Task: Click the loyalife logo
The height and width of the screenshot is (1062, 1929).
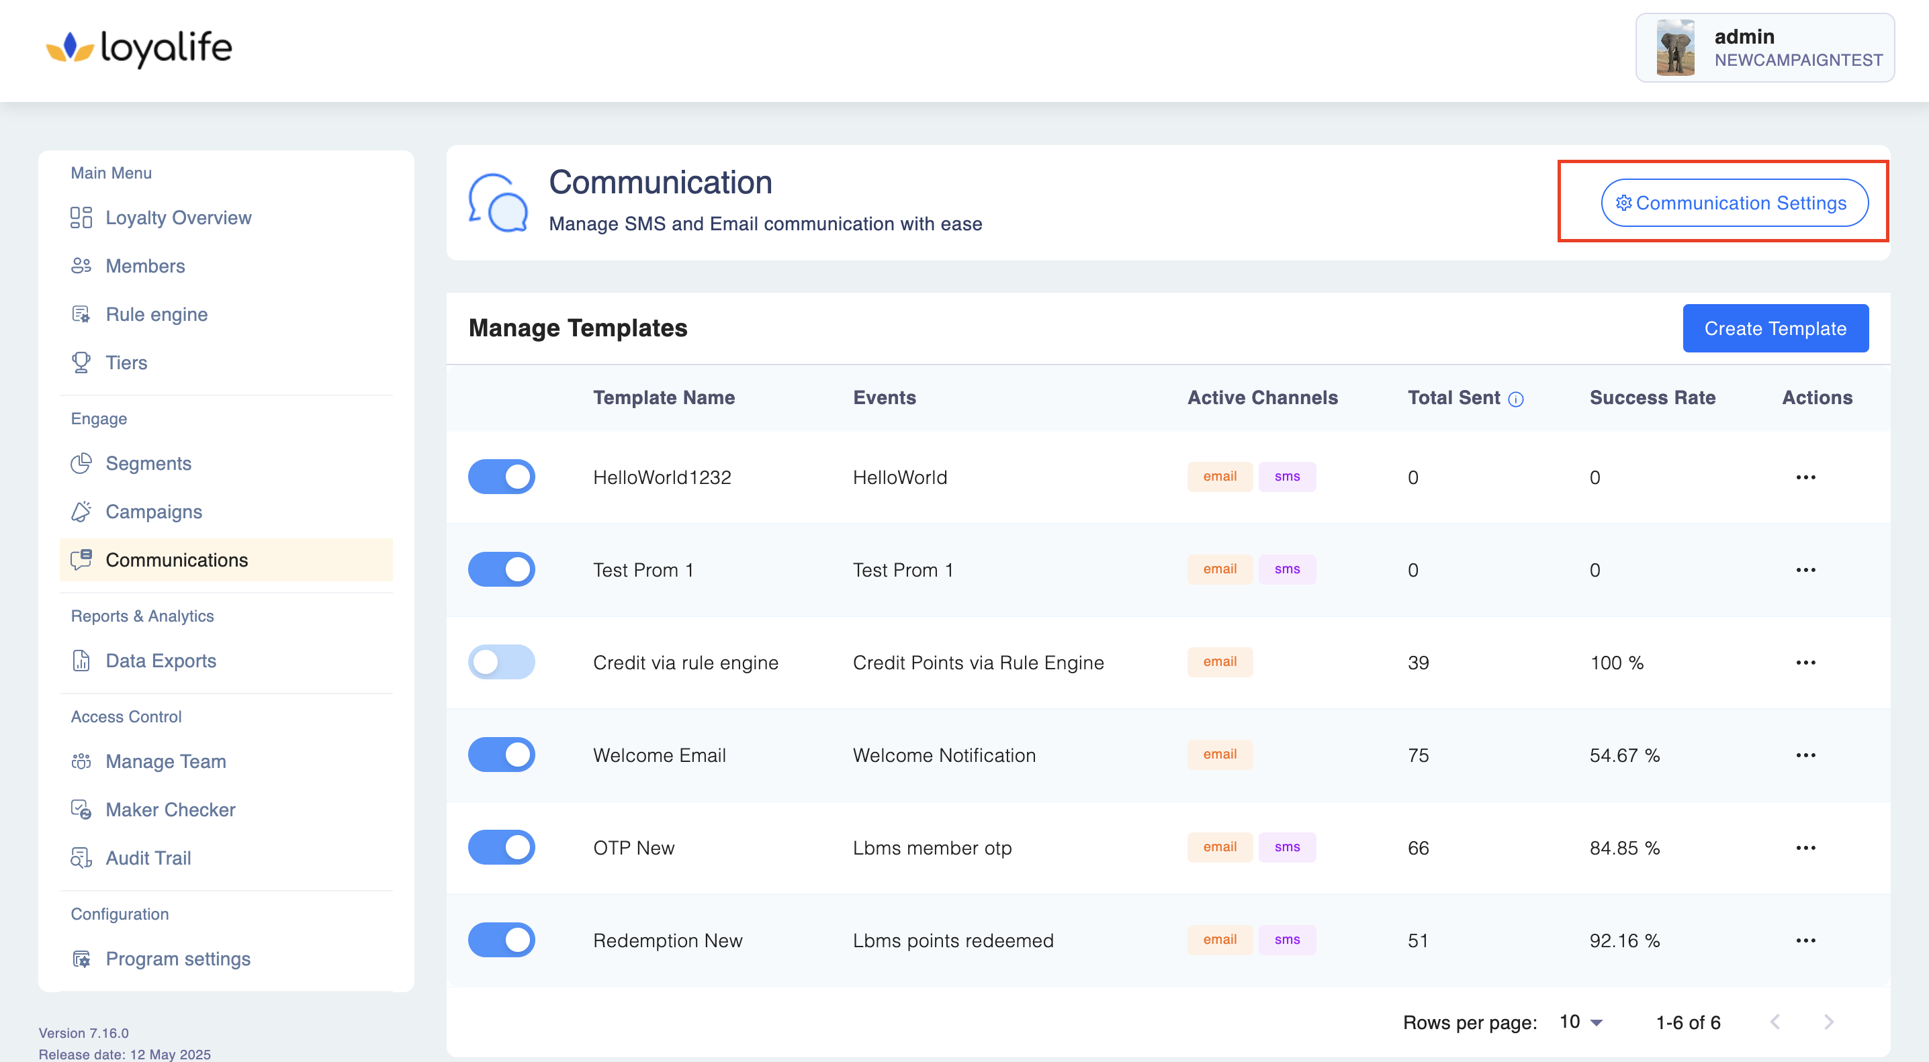Action: pos(139,48)
